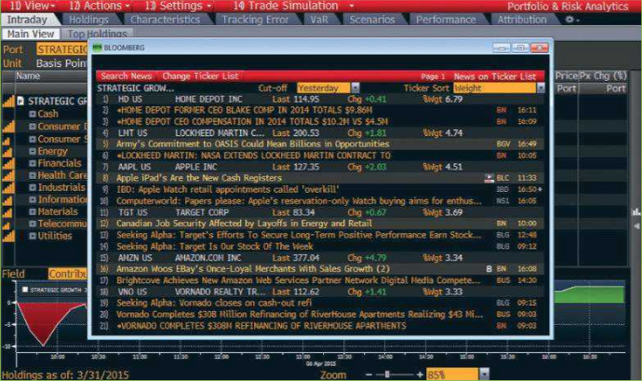Expand the Financials sector node
Screen dimensions: 642x381
coord(33,163)
